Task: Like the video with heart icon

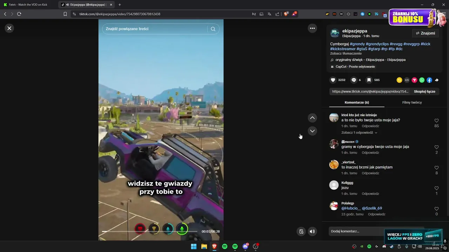Action: coord(333,80)
